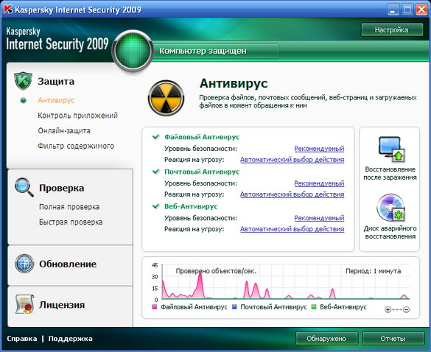
Task: Click the Обновление globe icon
Action: click(24, 264)
